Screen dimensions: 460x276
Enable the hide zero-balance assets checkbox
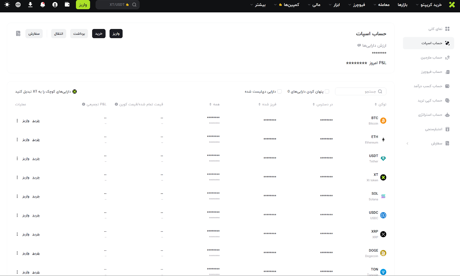point(327,91)
